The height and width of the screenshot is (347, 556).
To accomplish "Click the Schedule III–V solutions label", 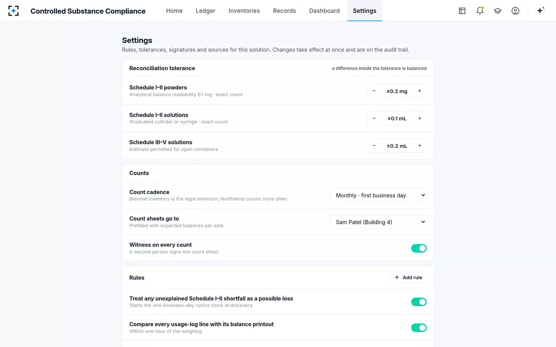I will 161,142.
